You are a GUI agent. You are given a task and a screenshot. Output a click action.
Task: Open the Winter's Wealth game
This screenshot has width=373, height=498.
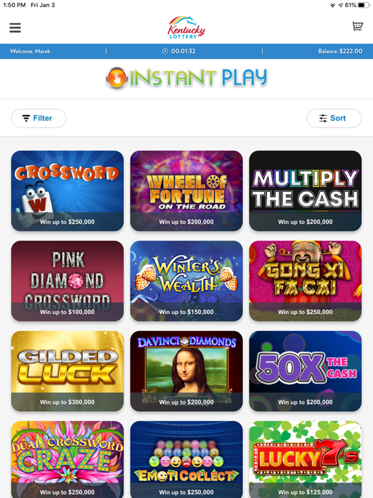coord(186,281)
